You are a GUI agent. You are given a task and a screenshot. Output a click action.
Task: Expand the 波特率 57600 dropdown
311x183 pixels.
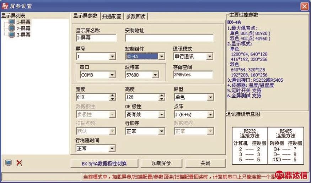155,75
